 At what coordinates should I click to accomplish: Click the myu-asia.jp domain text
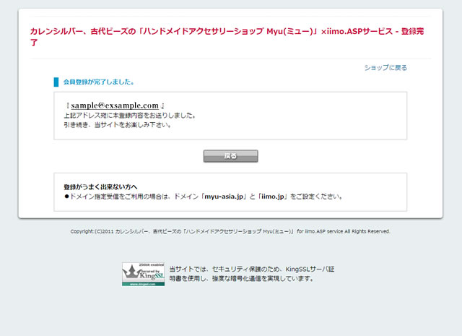coord(224,197)
